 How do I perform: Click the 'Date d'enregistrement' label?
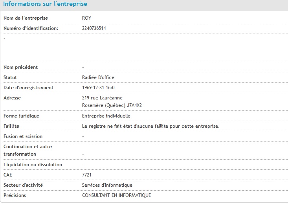[28, 88]
